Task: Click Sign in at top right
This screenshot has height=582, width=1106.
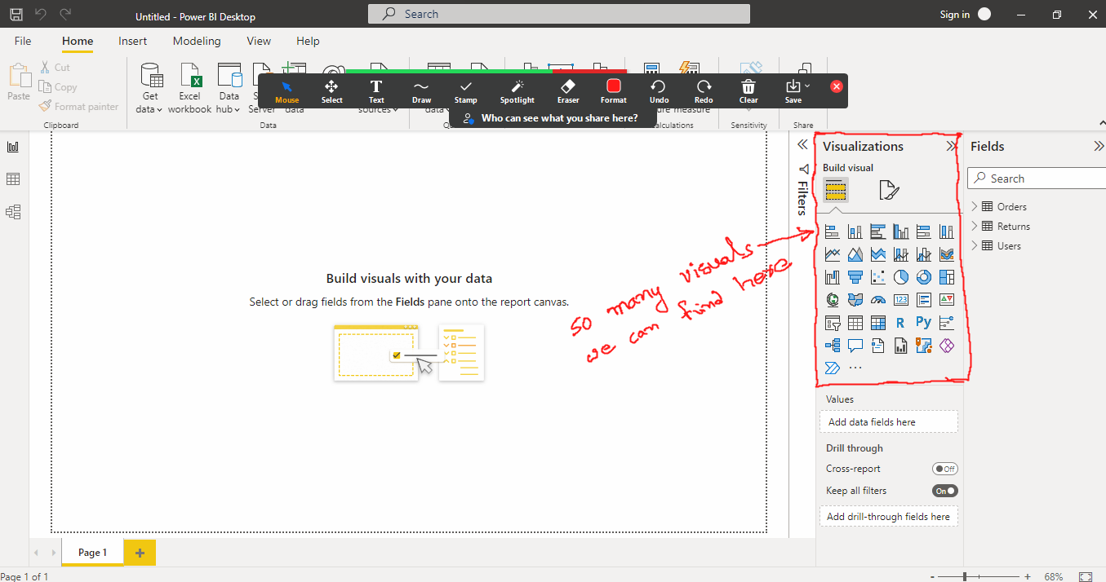Action: pyautogui.click(x=954, y=15)
